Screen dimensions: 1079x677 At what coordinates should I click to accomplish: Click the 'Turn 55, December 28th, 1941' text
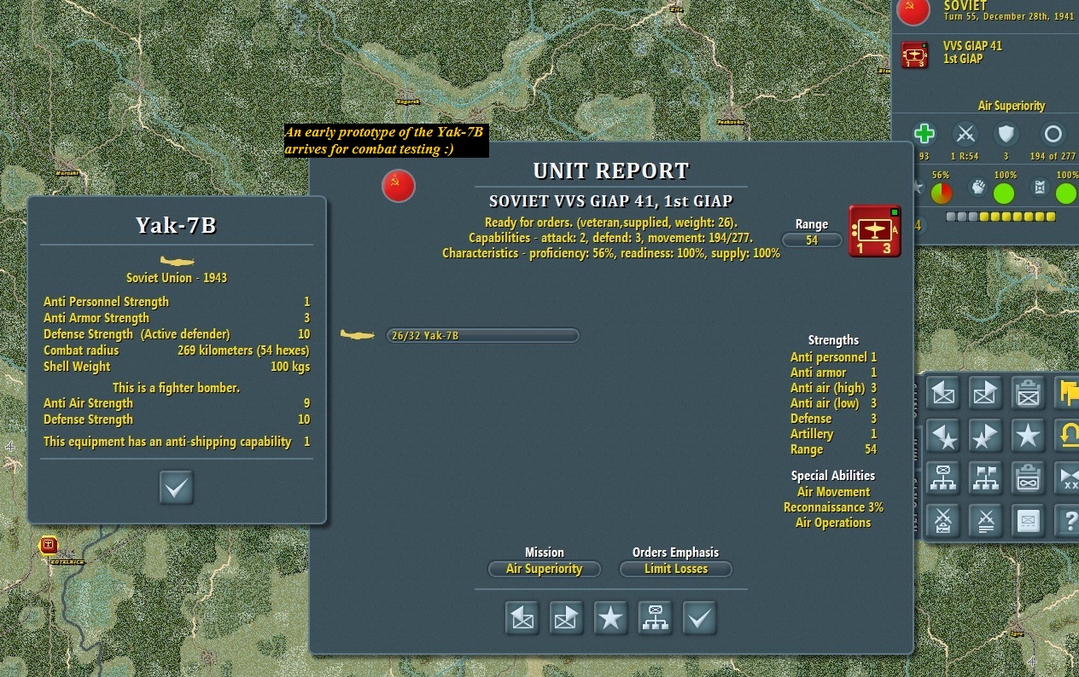pos(1010,18)
